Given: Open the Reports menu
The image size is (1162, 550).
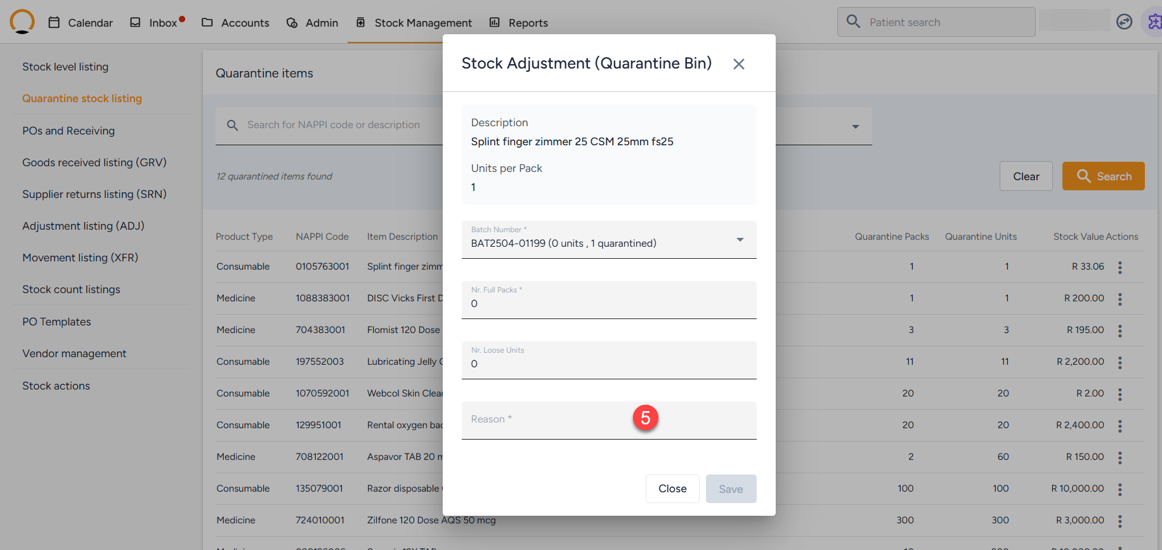Looking at the screenshot, I should [519, 23].
